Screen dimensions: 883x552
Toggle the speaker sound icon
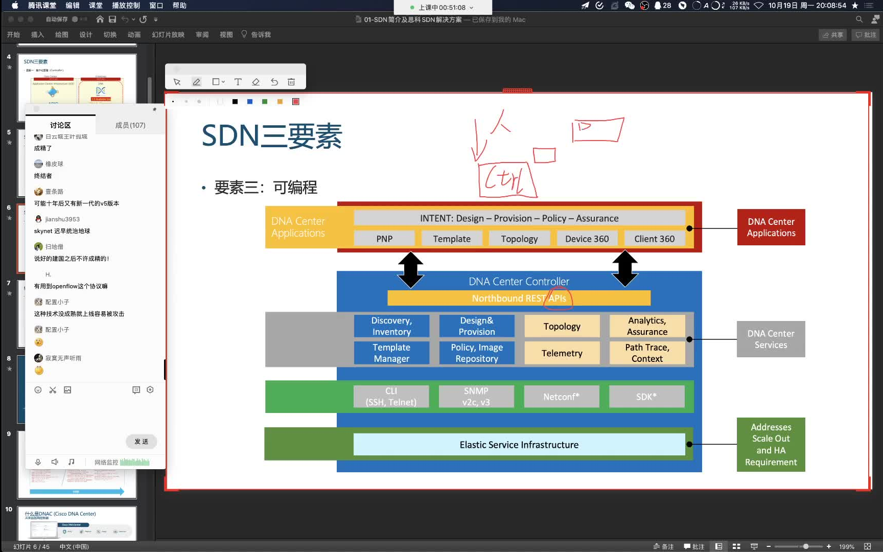55,462
